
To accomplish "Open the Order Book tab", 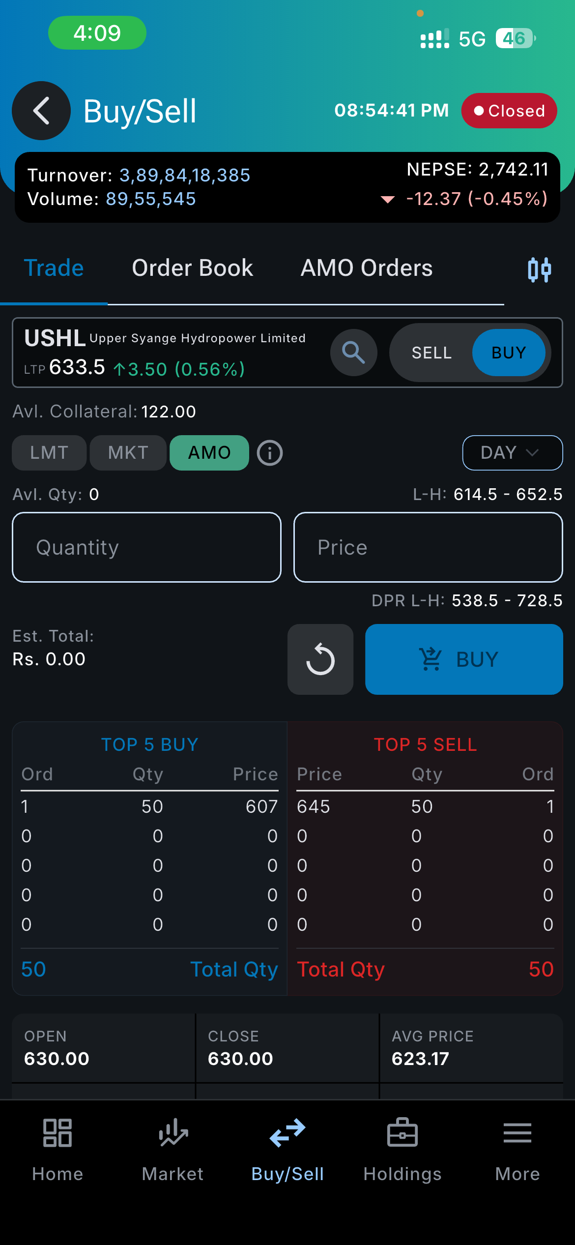I will (x=192, y=268).
